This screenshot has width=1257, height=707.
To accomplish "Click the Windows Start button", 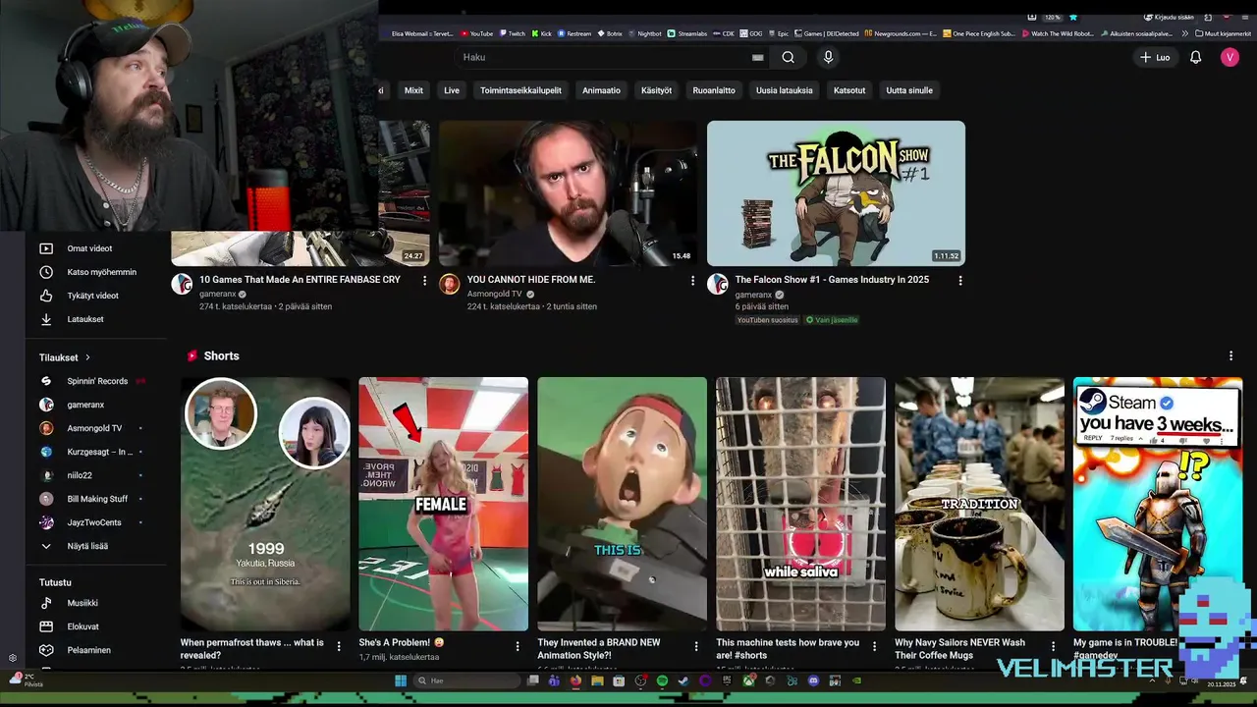I will pyautogui.click(x=401, y=680).
